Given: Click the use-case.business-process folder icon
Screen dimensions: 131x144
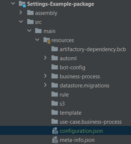Looking at the screenshot, I should pyautogui.click(x=55, y=122).
